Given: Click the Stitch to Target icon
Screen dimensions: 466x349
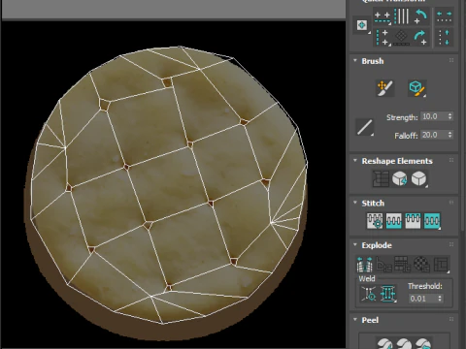Looking at the screenshot, I should [375, 221].
